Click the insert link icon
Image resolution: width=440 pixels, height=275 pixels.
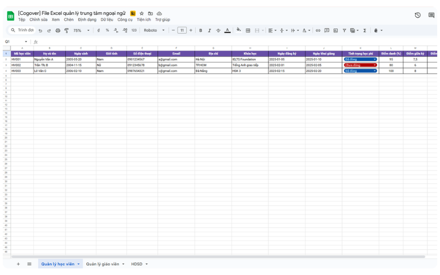click(x=318, y=31)
